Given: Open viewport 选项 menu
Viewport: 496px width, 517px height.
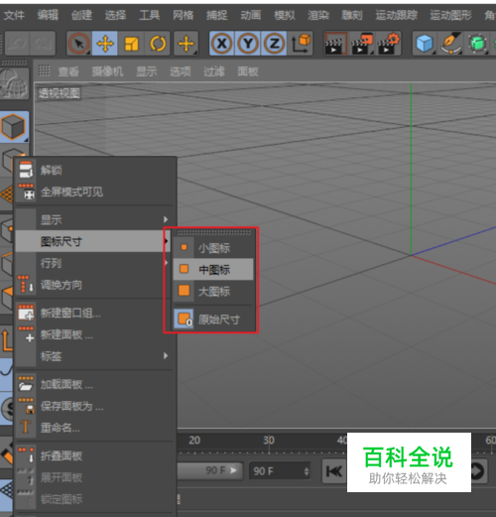Looking at the screenshot, I should 181,71.
